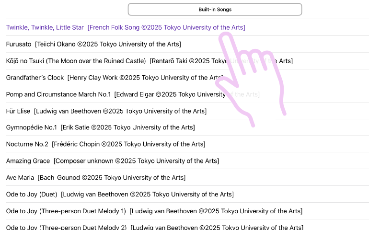Viewport: 369px width, 230px height.
Task: Choose the Amazing Grace song
Action: click(x=187, y=161)
